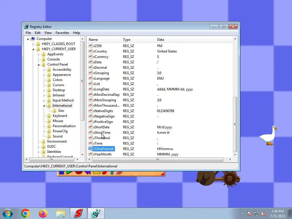
Task: Open the Edit menu
Action: [x=38, y=33]
